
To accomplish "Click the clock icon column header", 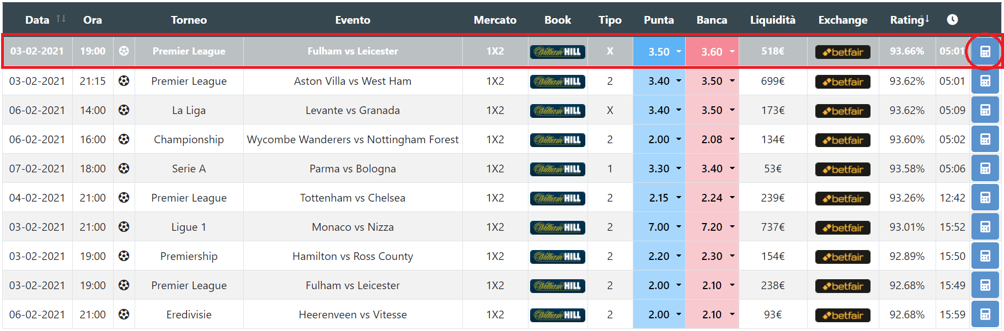I will click(x=952, y=20).
